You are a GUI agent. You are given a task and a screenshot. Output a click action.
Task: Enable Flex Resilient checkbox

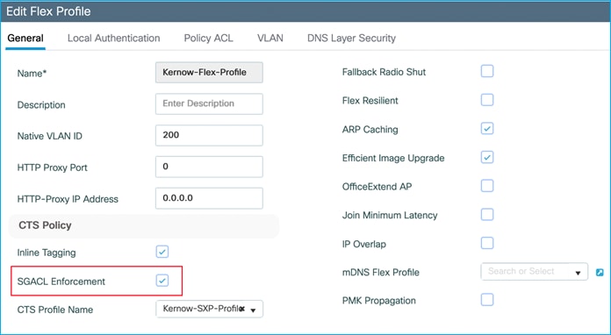click(487, 100)
